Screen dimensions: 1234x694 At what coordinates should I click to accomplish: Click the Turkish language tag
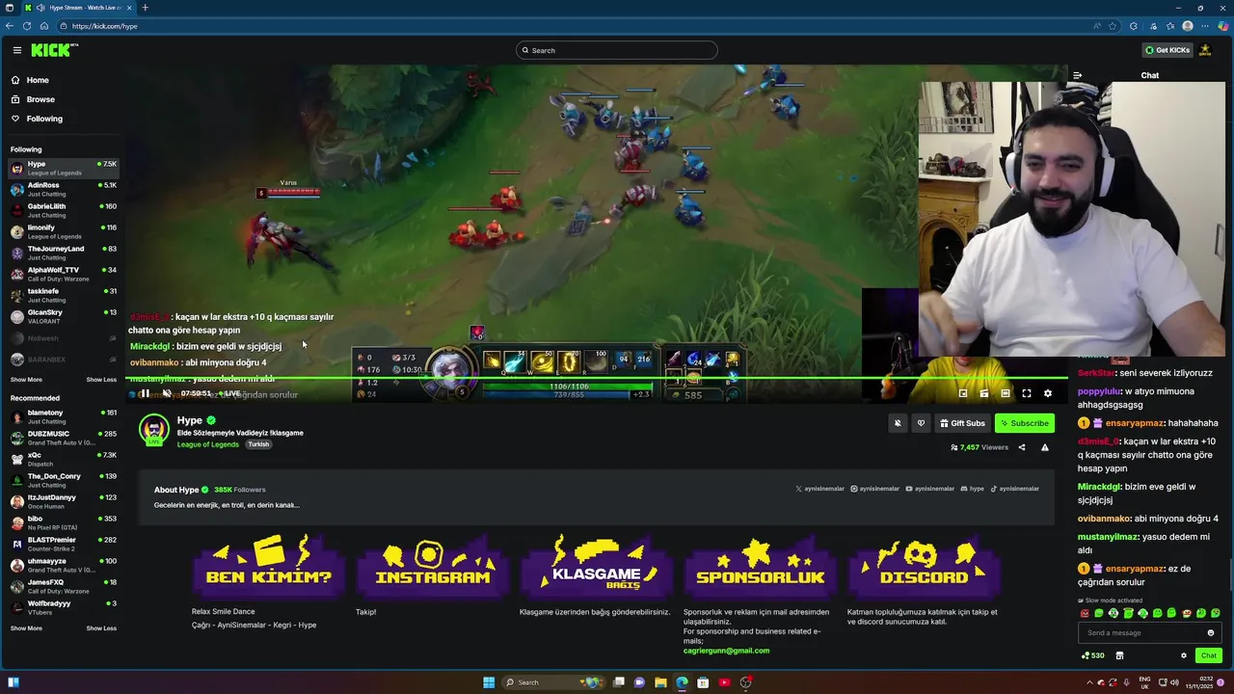pos(257,444)
